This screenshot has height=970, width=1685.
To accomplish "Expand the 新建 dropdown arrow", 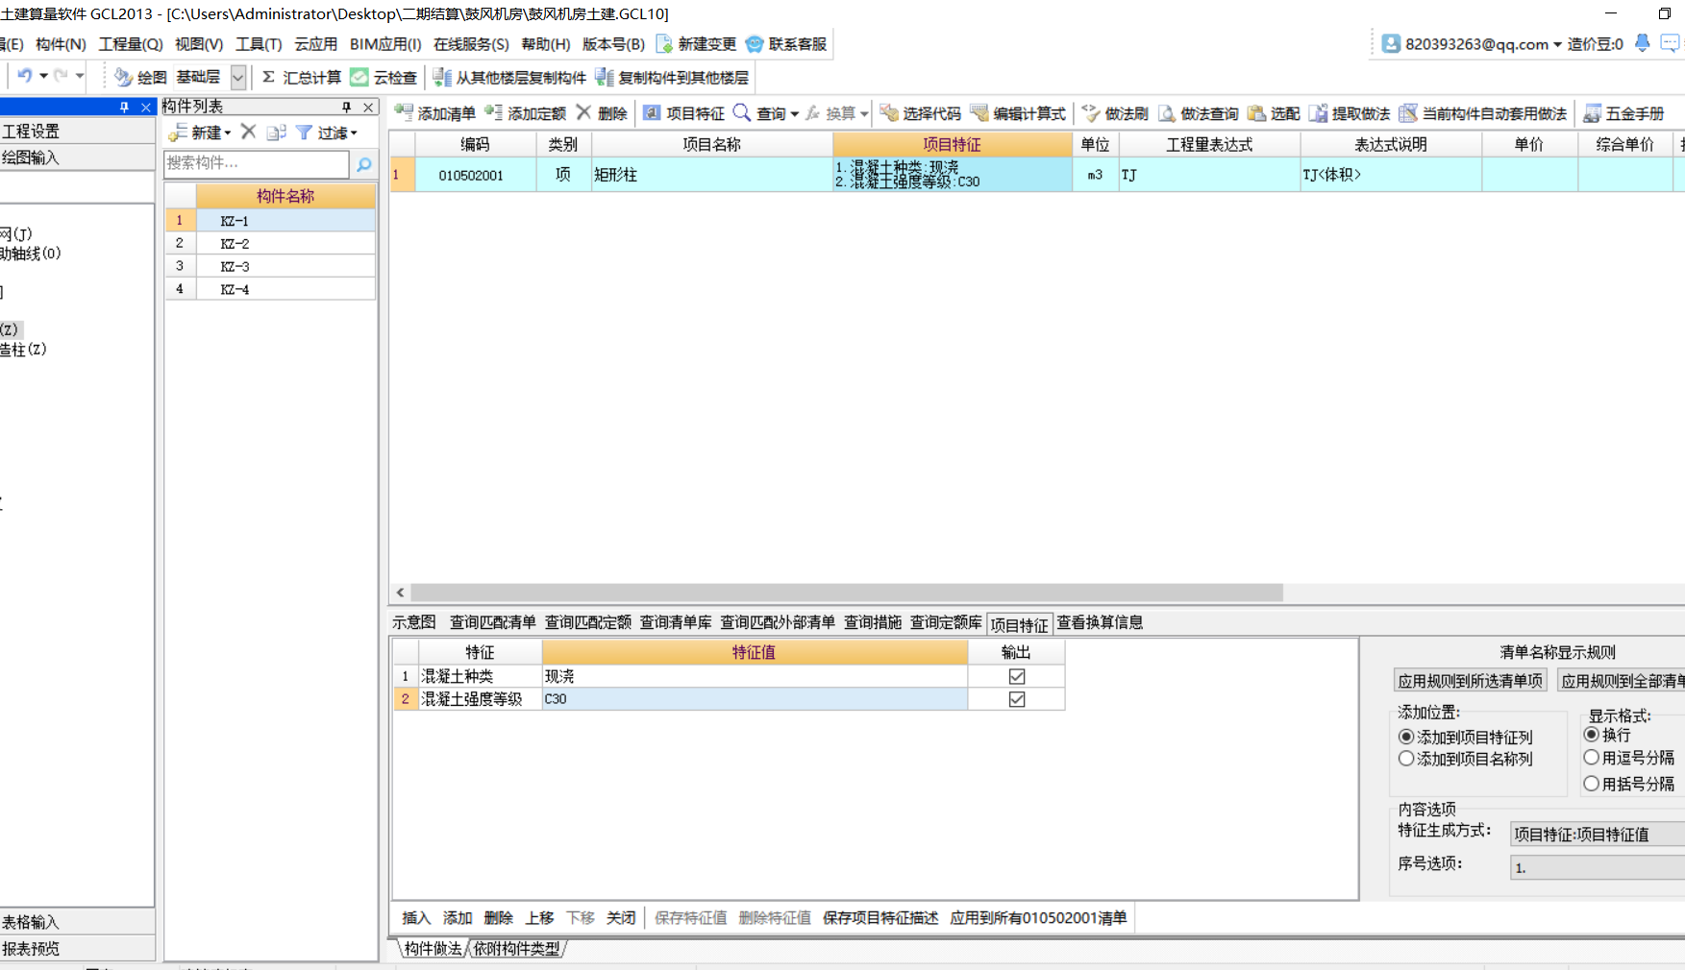I will (x=228, y=133).
